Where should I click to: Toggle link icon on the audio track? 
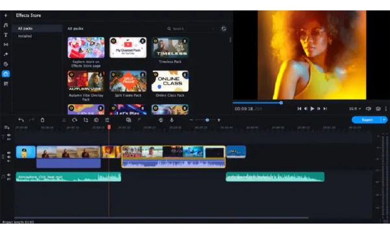8,179
